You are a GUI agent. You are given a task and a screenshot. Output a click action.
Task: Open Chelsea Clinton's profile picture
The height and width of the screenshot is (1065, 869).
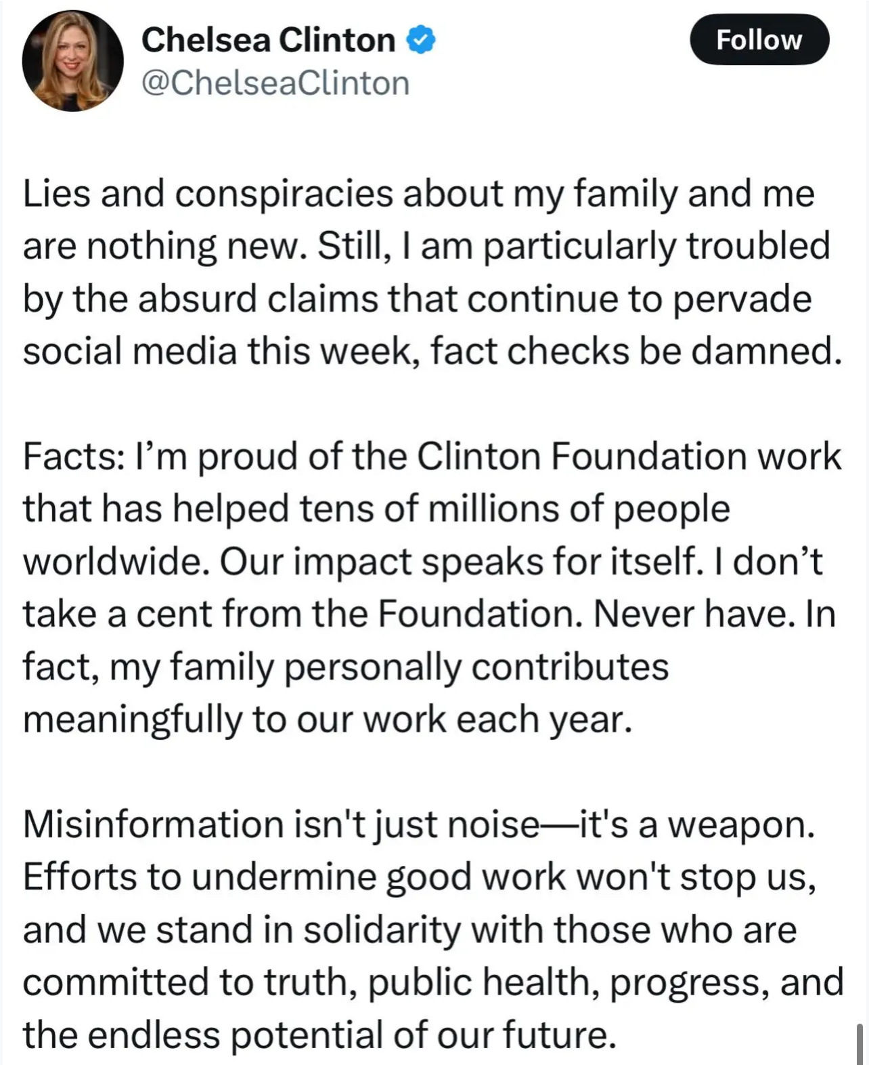tap(72, 61)
